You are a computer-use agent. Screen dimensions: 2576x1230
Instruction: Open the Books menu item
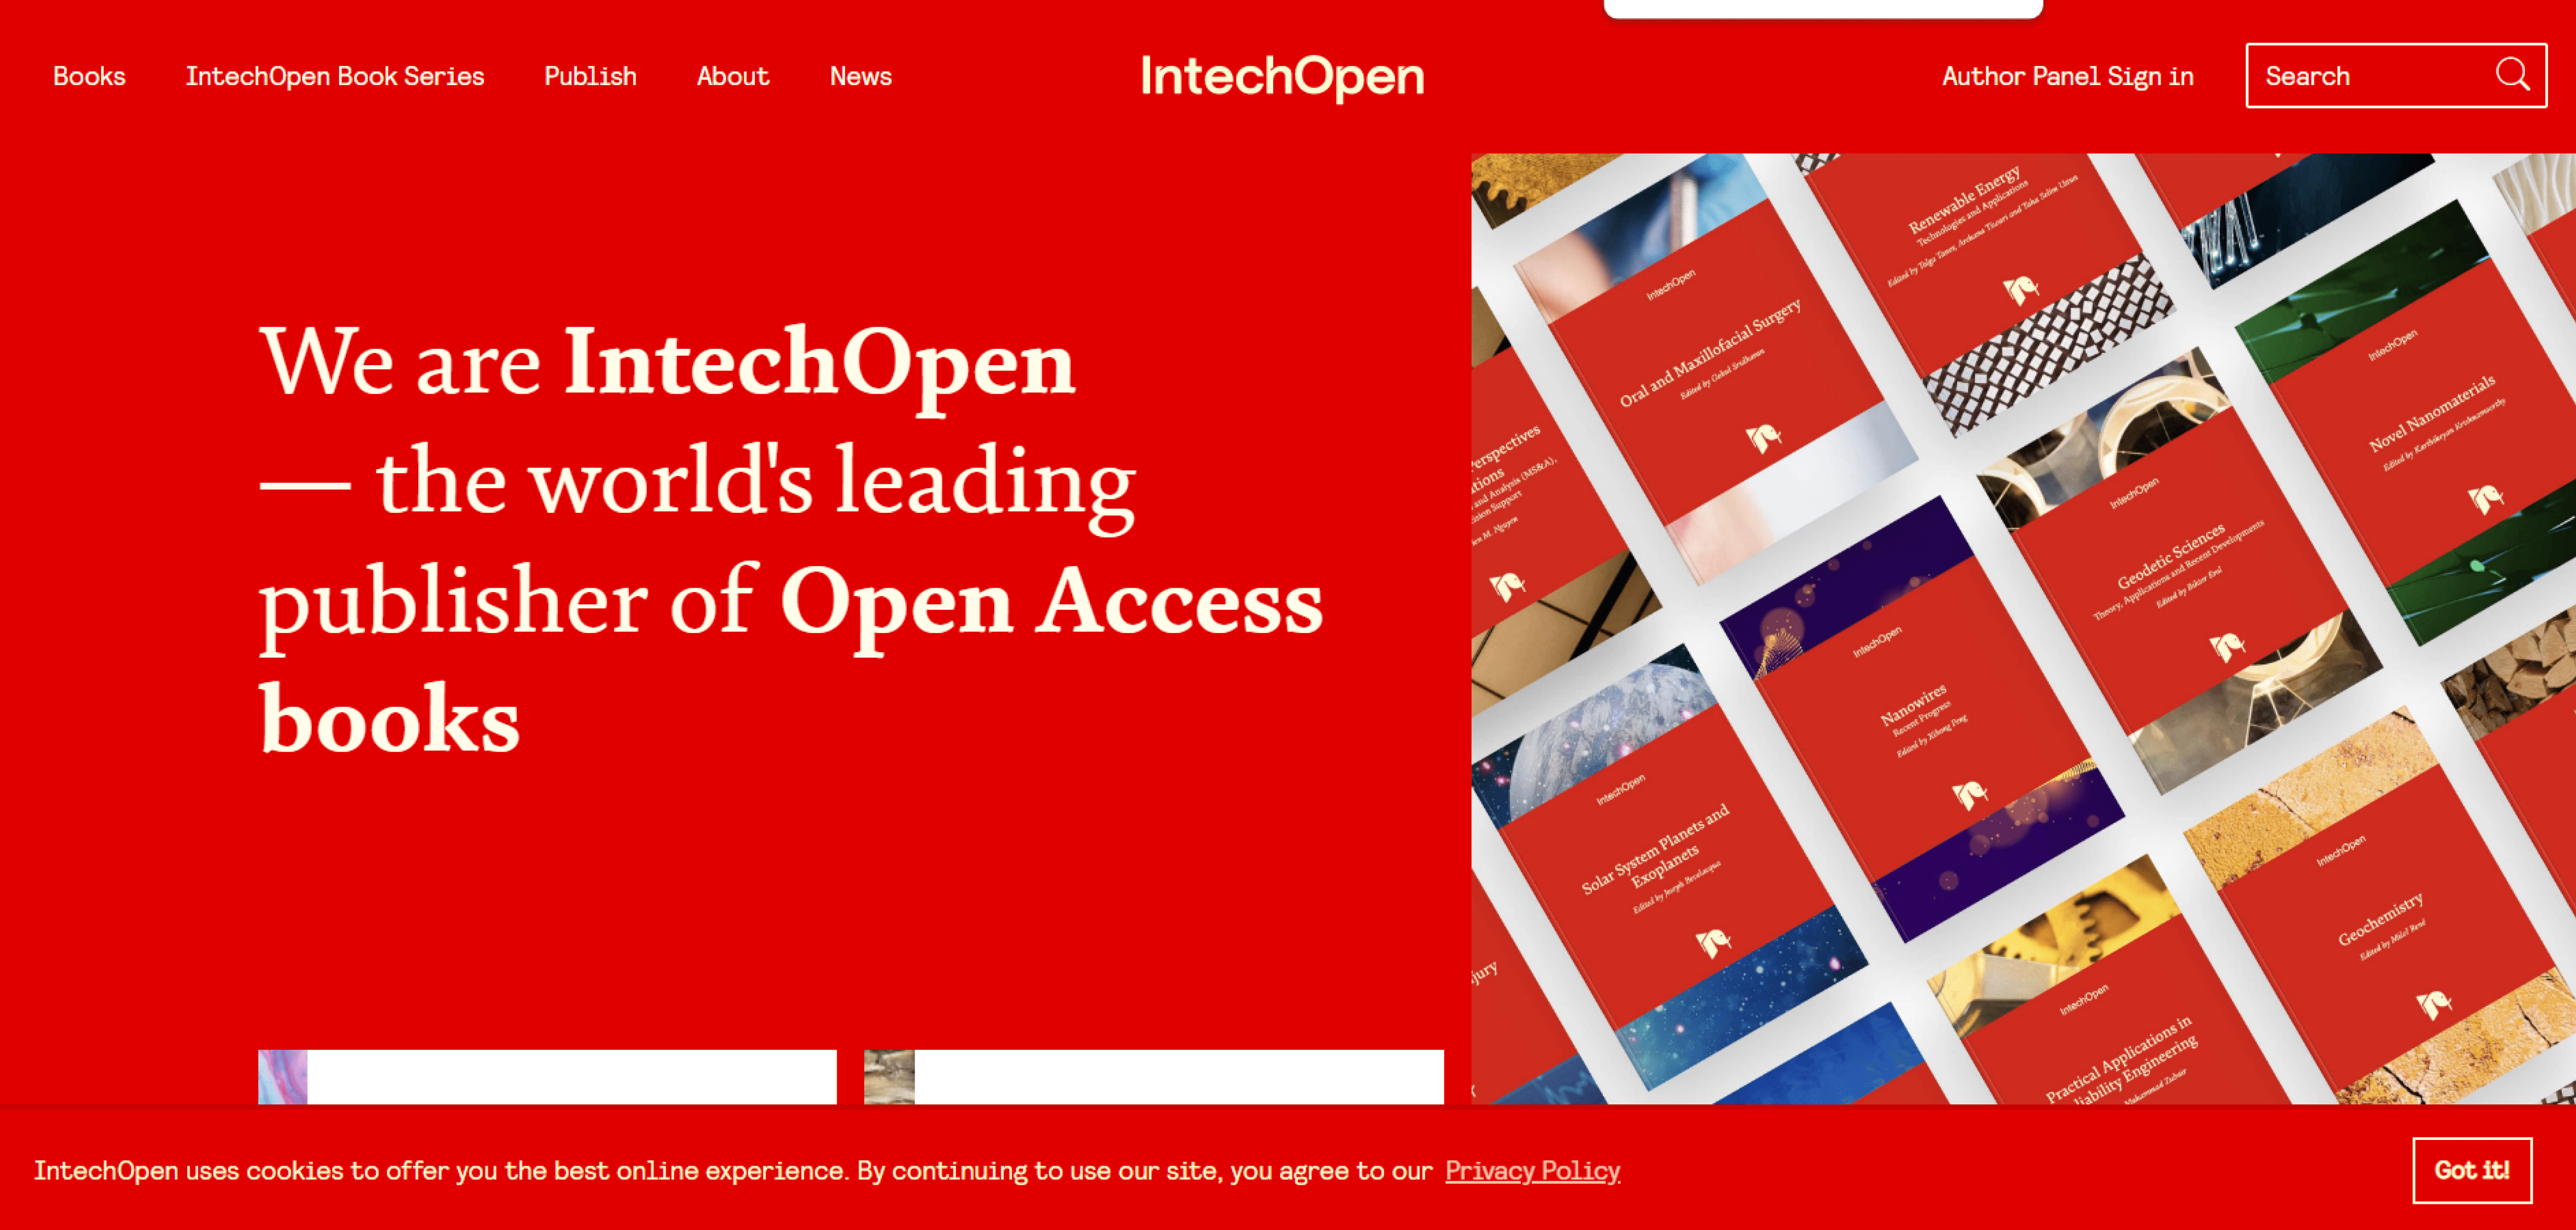click(x=89, y=75)
